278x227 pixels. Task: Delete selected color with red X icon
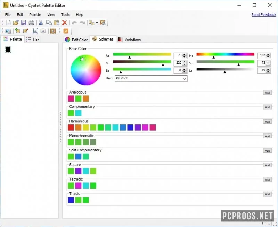point(65,23)
